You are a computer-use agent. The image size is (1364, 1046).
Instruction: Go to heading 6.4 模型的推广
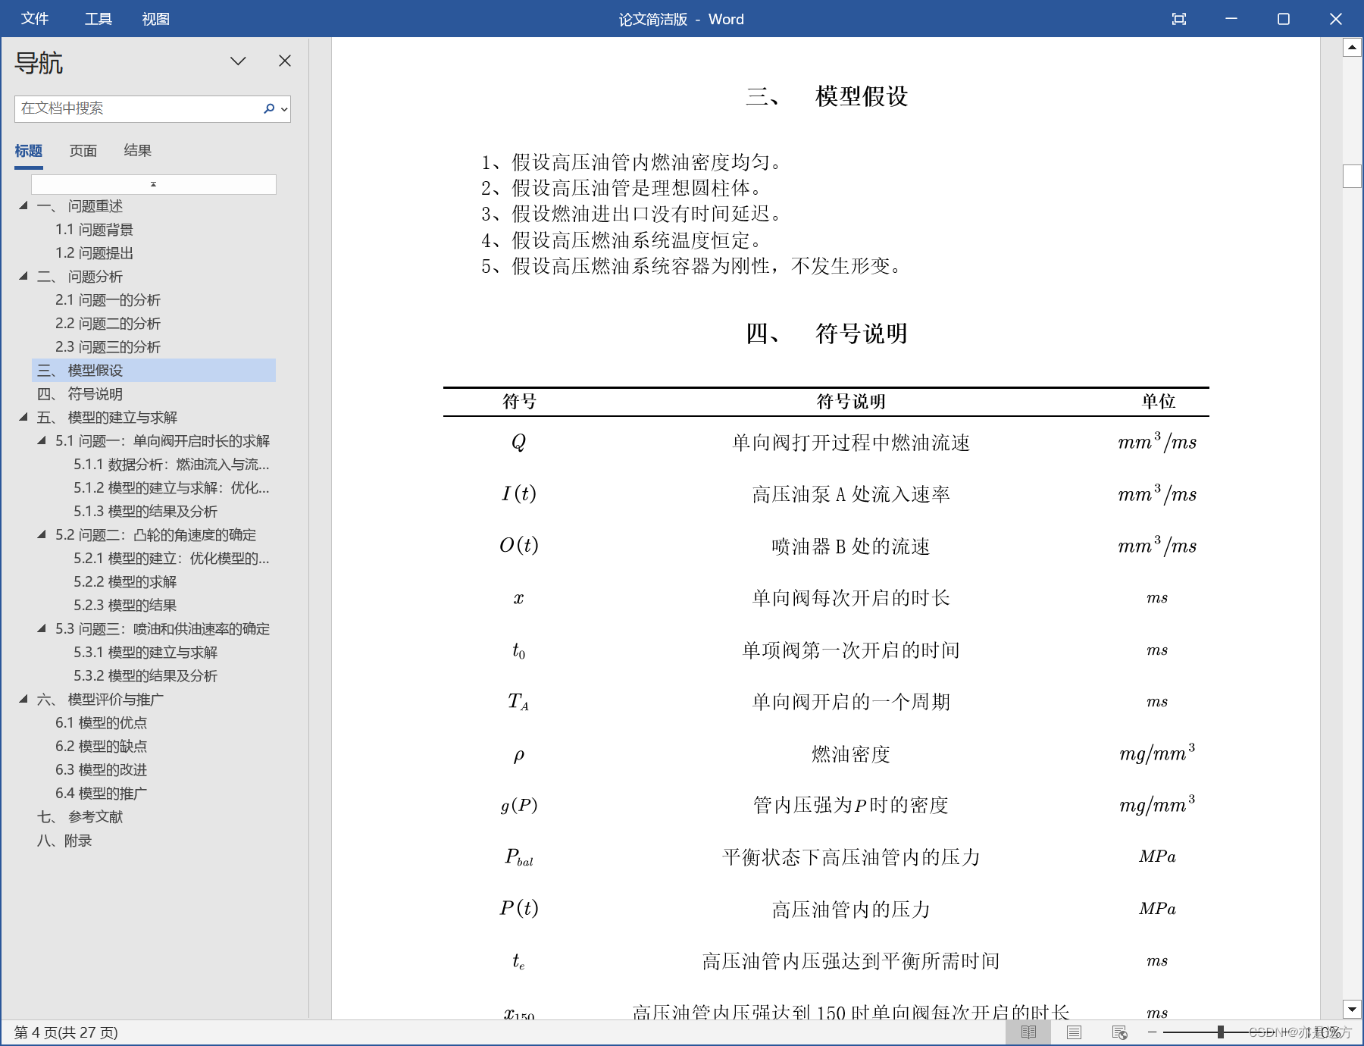(101, 794)
